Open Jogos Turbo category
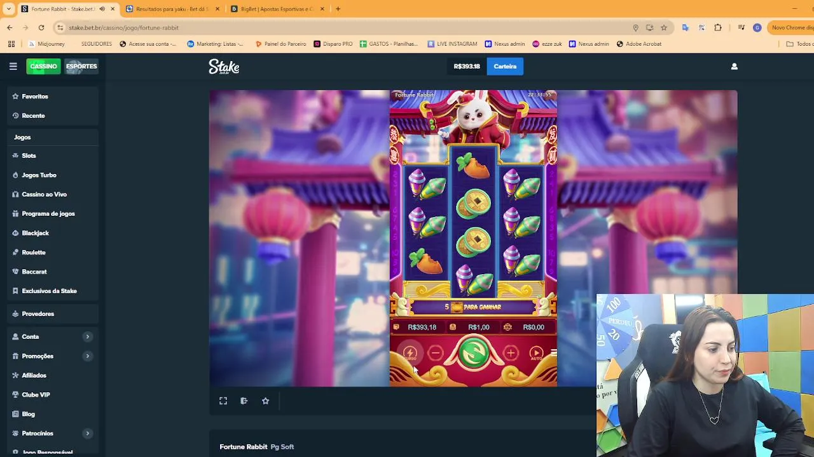This screenshot has width=814, height=457. (x=53, y=175)
